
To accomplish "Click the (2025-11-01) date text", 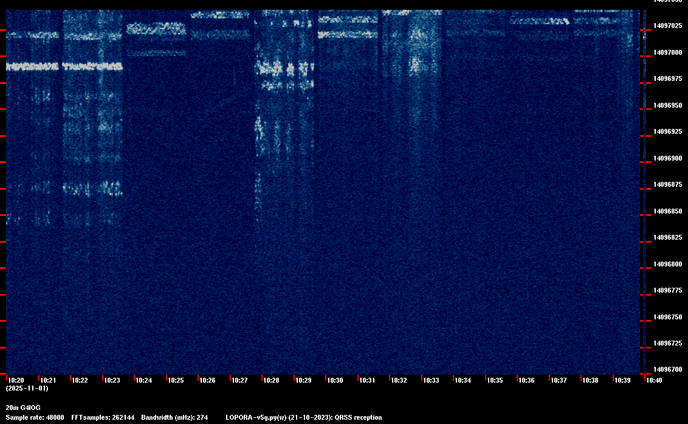I will tap(27, 388).
